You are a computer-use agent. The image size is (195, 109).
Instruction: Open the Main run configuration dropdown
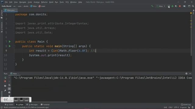pos(161,6)
